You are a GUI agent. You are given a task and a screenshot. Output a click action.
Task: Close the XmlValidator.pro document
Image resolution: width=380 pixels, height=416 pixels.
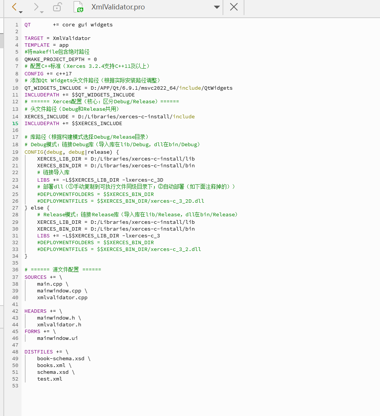[x=233, y=7]
